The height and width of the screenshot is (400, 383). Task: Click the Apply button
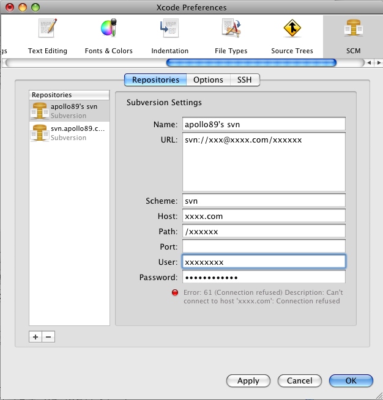(248, 380)
